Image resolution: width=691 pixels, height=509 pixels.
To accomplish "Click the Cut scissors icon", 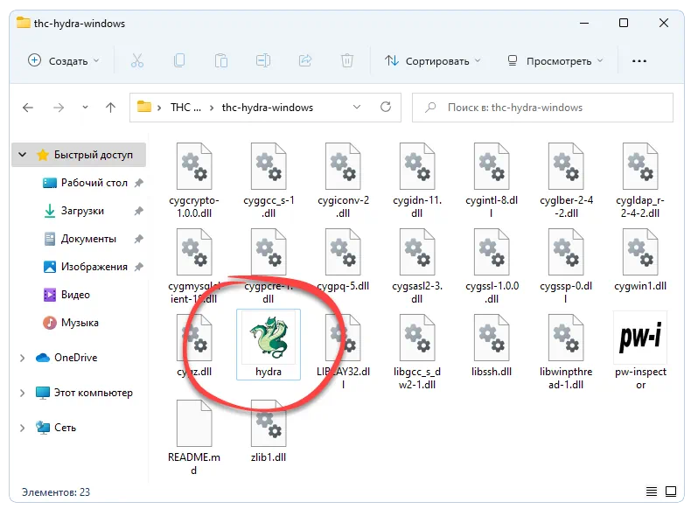I will coord(137,60).
